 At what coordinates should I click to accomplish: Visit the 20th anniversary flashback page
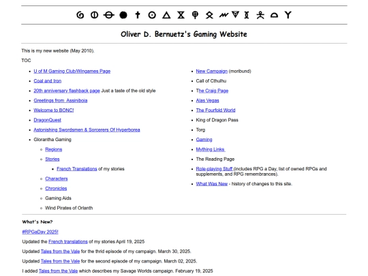click(x=67, y=91)
